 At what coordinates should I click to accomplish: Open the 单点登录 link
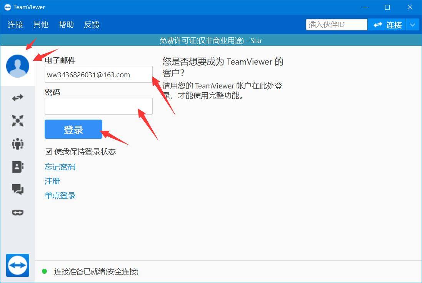60,195
